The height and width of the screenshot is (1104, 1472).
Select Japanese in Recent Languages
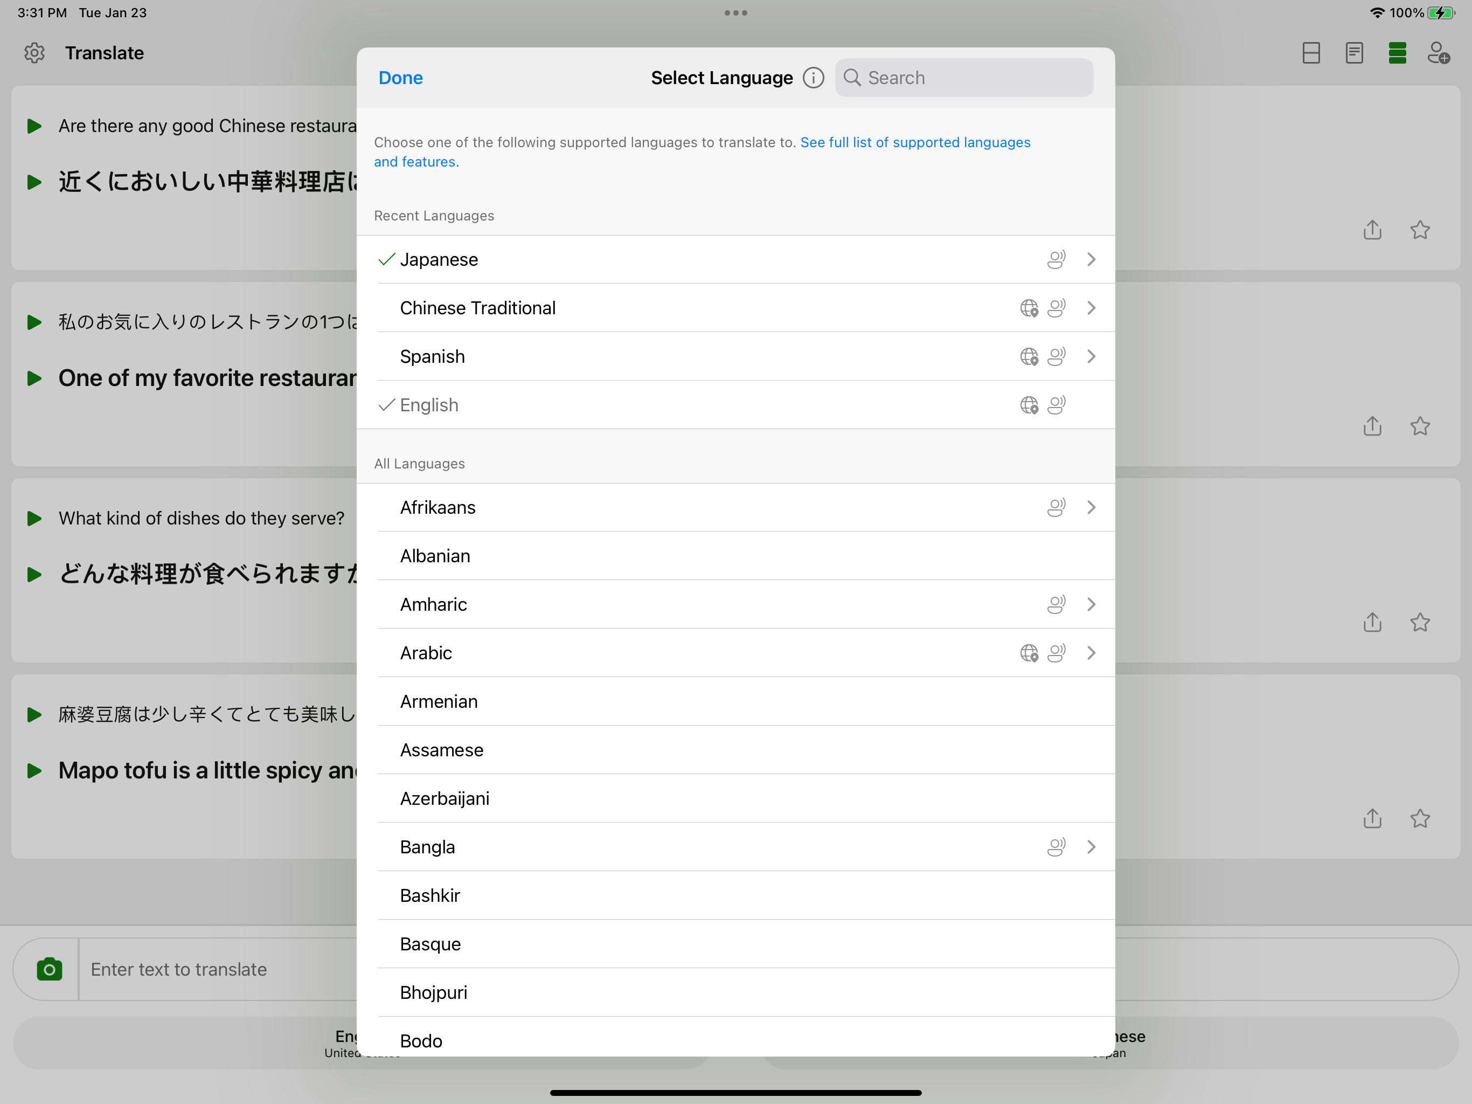click(x=439, y=260)
